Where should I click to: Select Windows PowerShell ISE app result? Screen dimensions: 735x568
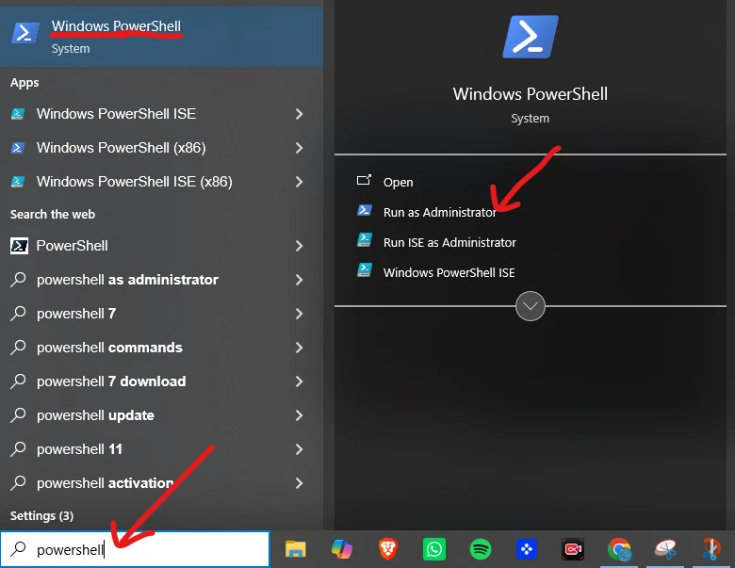click(161, 114)
